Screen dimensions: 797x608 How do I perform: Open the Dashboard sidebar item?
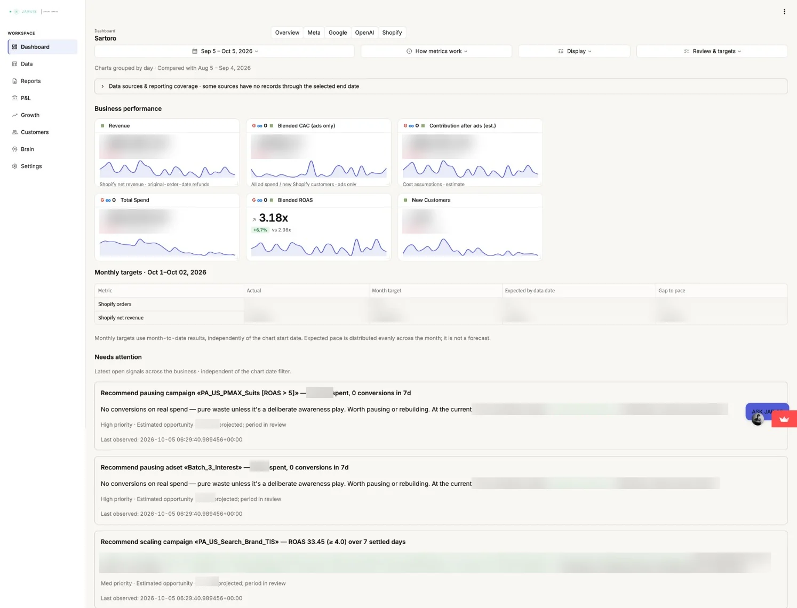tap(43, 47)
